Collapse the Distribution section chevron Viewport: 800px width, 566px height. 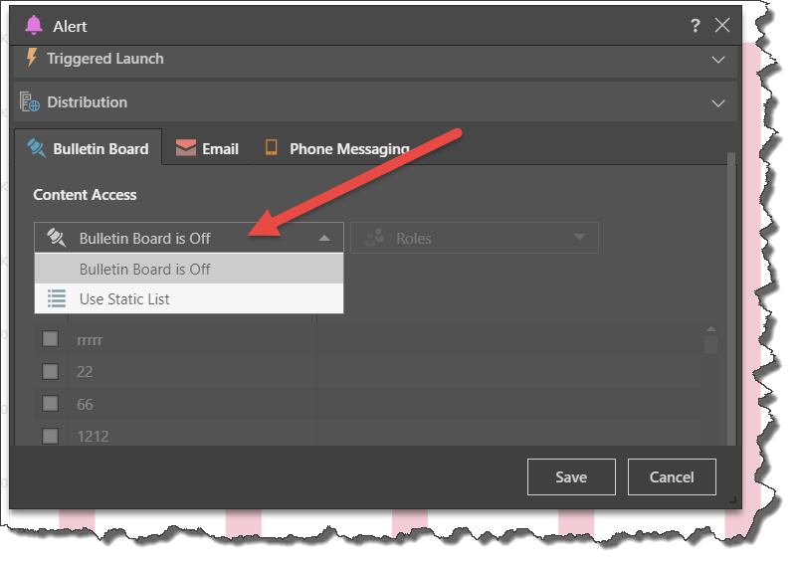[718, 103]
